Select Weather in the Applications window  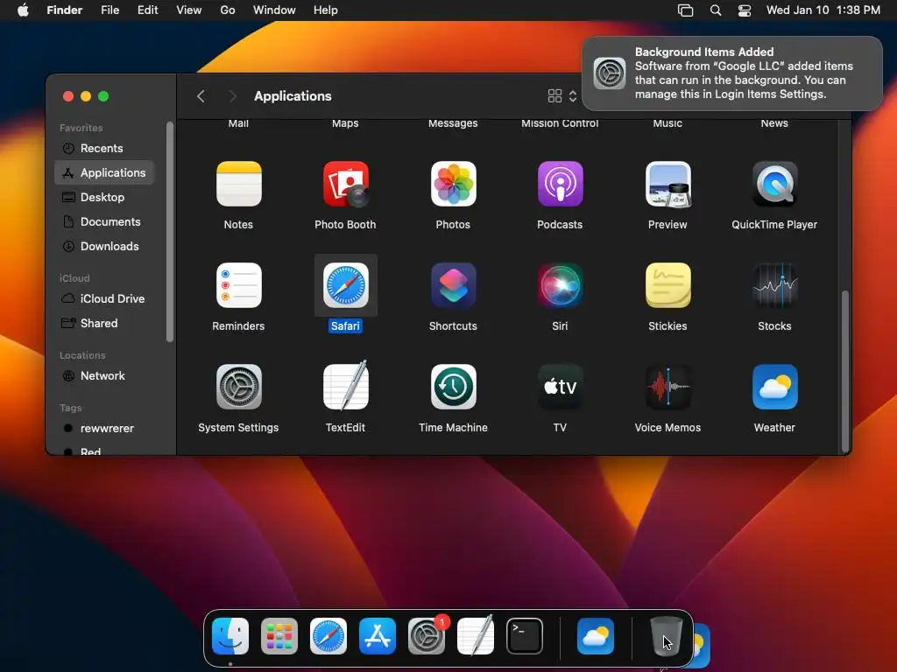pos(774,387)
